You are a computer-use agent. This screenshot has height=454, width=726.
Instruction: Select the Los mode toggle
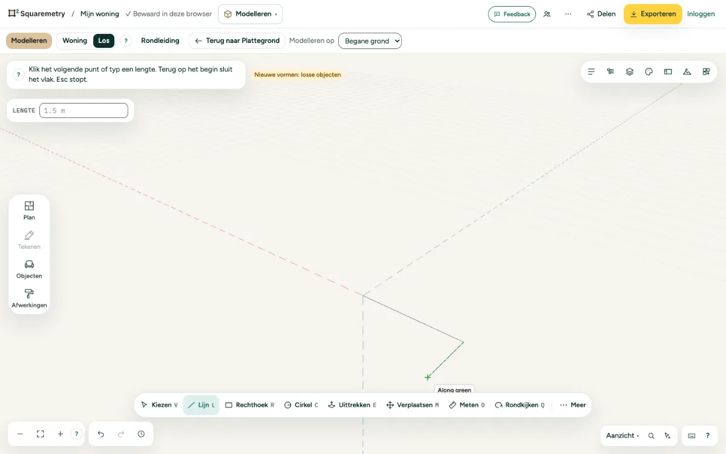click(104, 41)
